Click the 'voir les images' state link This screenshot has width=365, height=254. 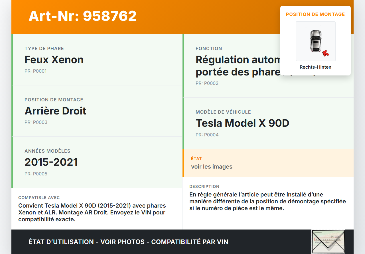click(212, 167)
